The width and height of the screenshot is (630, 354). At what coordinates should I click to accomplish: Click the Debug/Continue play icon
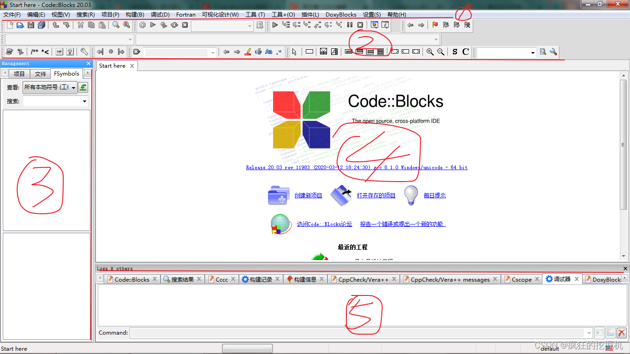click(x=275, y=25)
